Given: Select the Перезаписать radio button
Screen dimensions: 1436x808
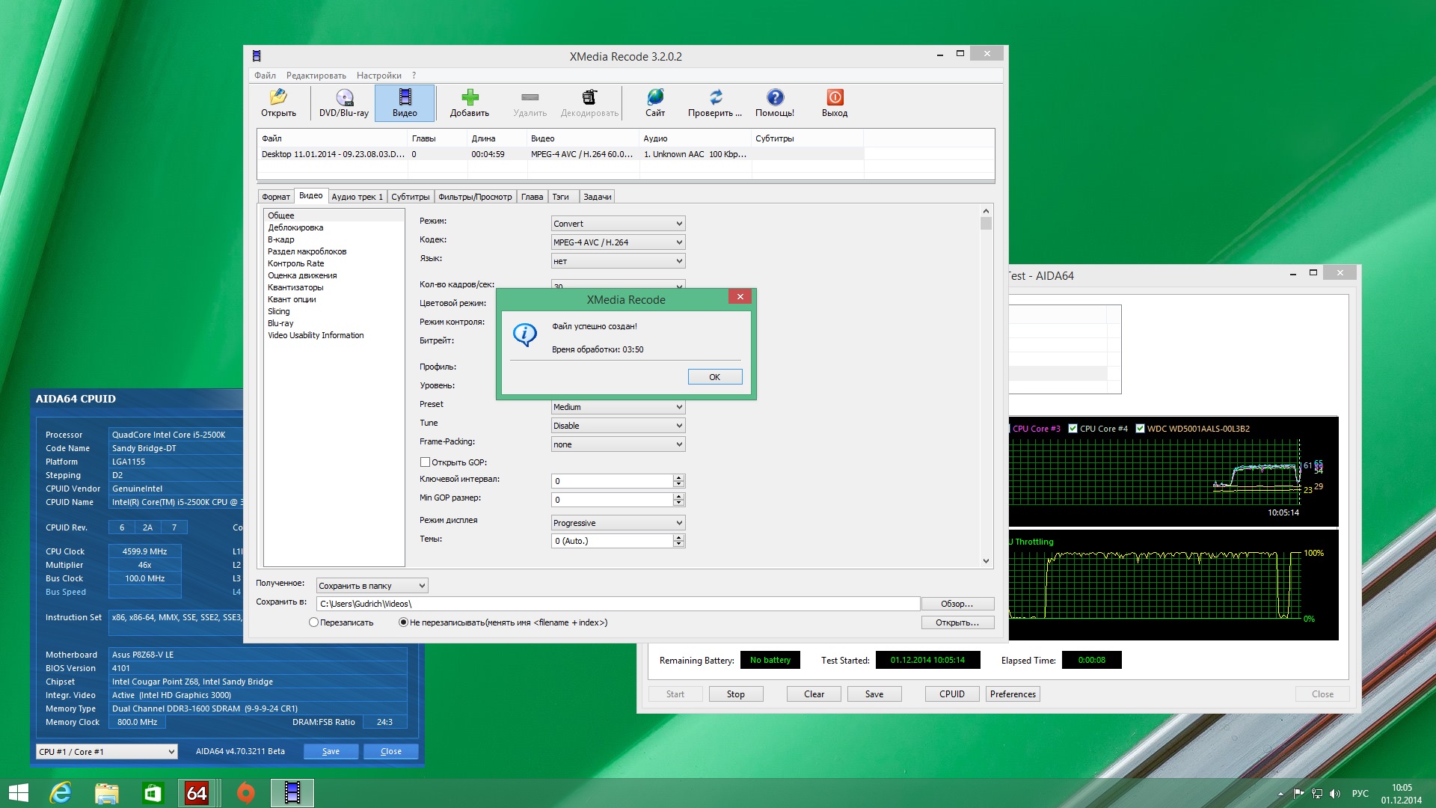Looking at the screenshot, I should click(314, 622).
